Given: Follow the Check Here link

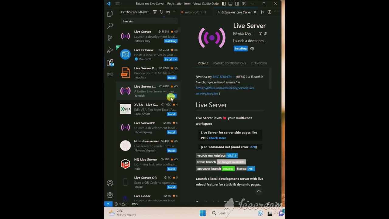Looking at the screenshot, I should pos(217,138).
